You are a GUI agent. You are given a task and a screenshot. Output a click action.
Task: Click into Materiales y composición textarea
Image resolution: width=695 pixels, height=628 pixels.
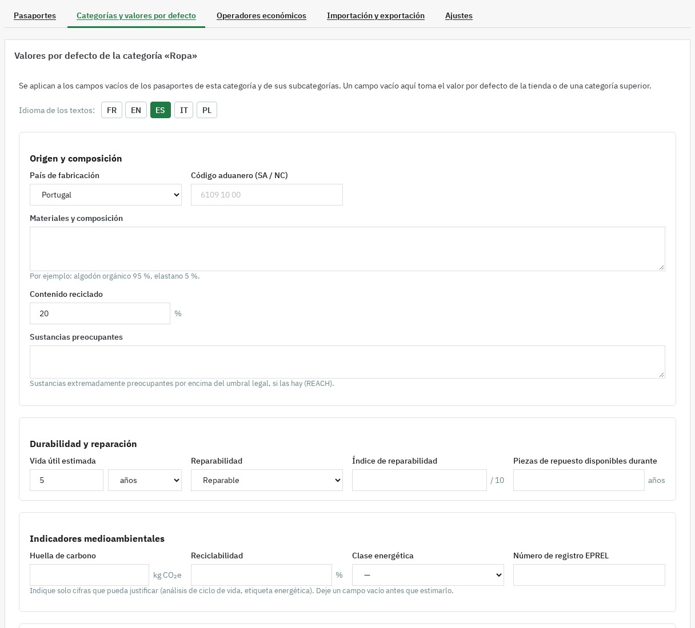(x=347, y=249)
